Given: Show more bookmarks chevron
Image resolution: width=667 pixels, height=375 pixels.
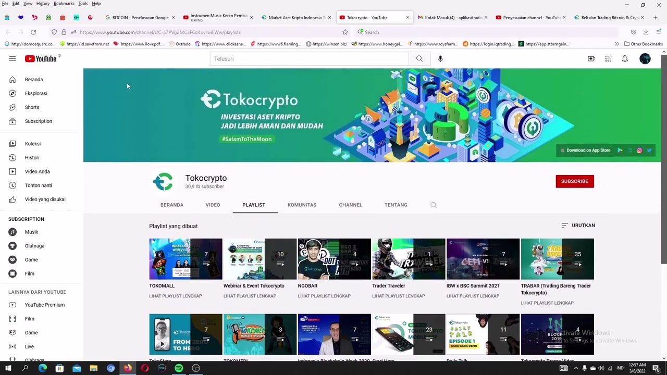Looking at the screenshot, I should click(x=616, y=44).
